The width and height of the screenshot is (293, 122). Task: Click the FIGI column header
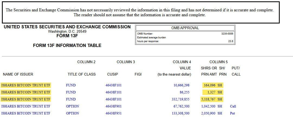click(138, 74)
